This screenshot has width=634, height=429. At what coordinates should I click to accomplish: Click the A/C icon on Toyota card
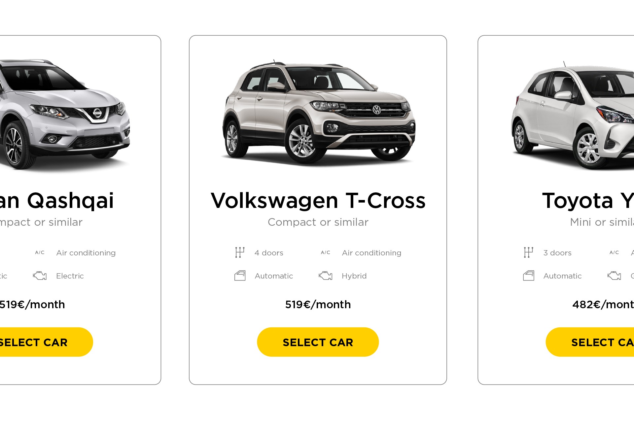[614, 252]
